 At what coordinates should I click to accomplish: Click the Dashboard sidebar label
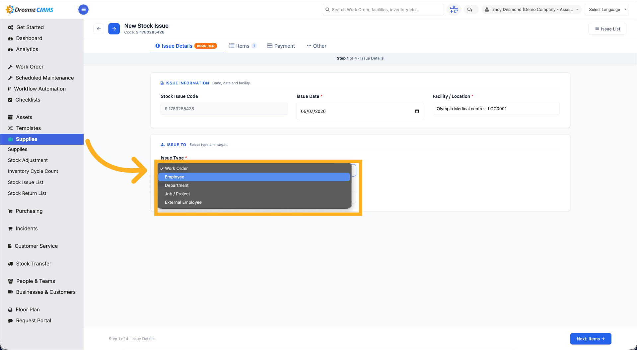pyautogui.click(x=29, y=38)
